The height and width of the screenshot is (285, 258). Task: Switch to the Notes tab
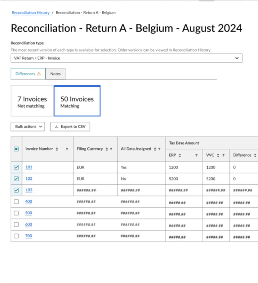55,74
